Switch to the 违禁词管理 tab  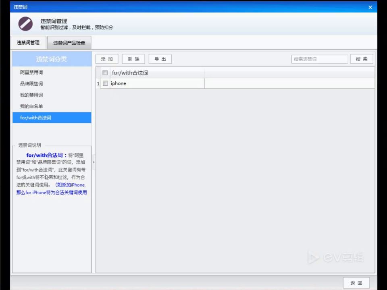click(28, 43)
